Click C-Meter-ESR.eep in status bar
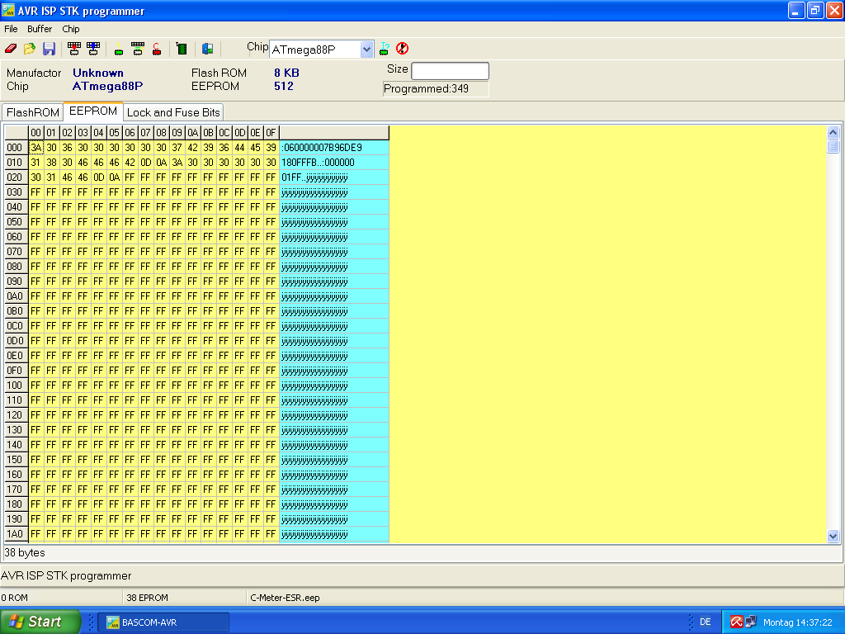This screenshot has height=634, width=845. (x=285, y=598)
